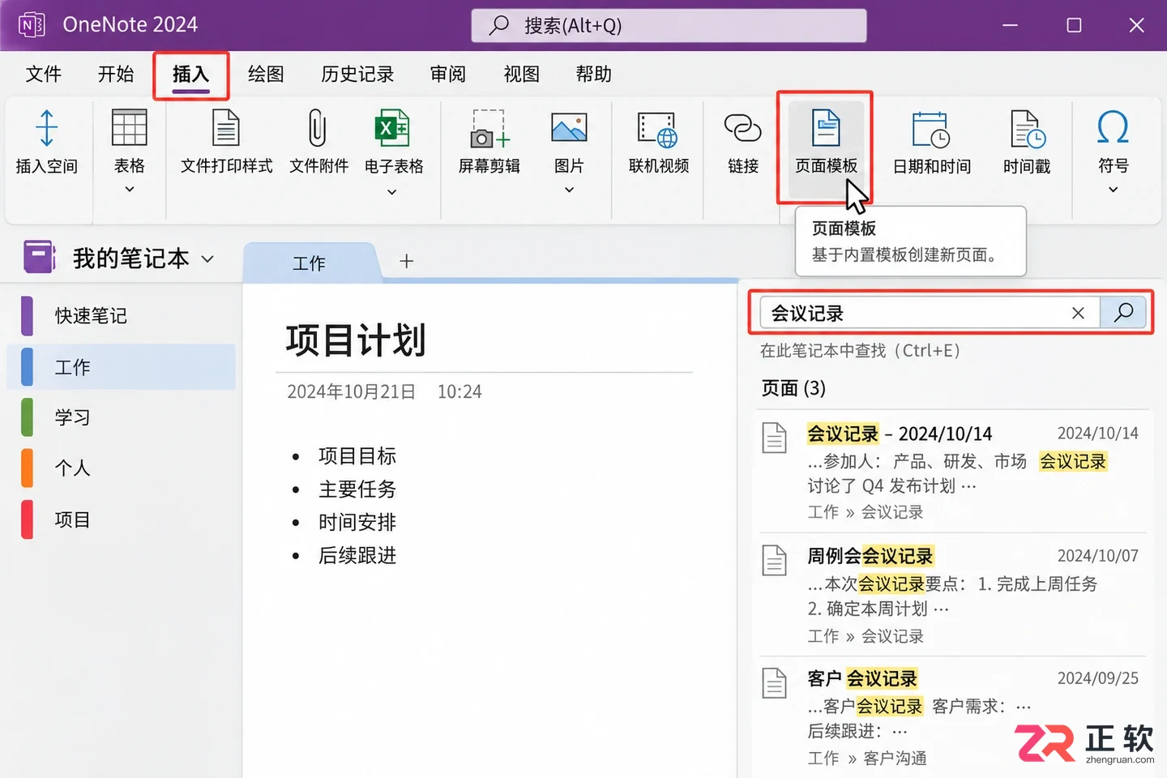
Task: Click the Table (表格) ribbon icon
Action: (129, 128)
